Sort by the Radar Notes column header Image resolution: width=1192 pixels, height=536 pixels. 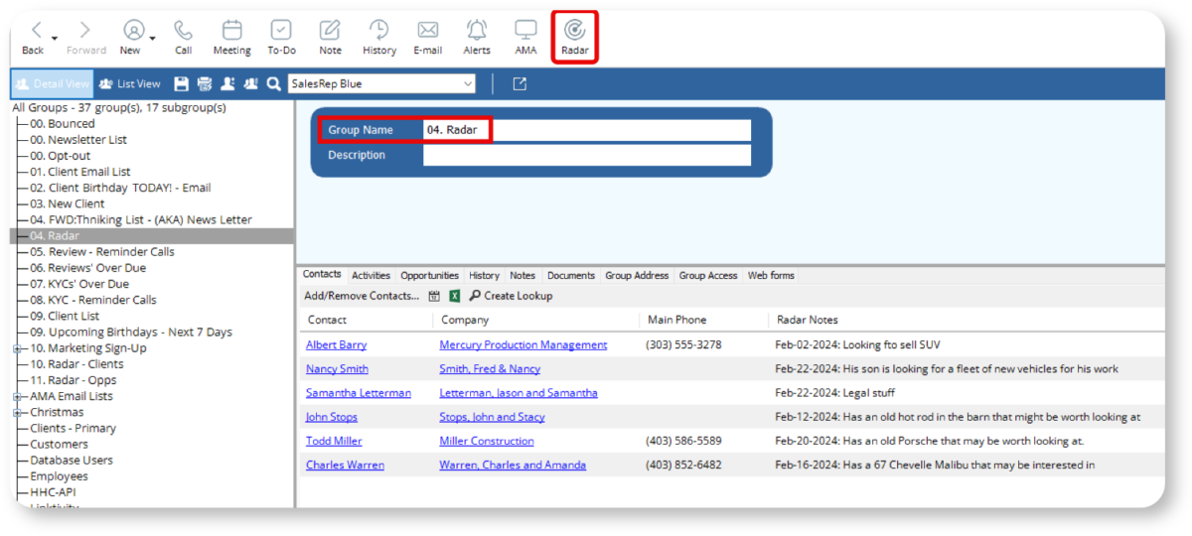pos(808,320)
